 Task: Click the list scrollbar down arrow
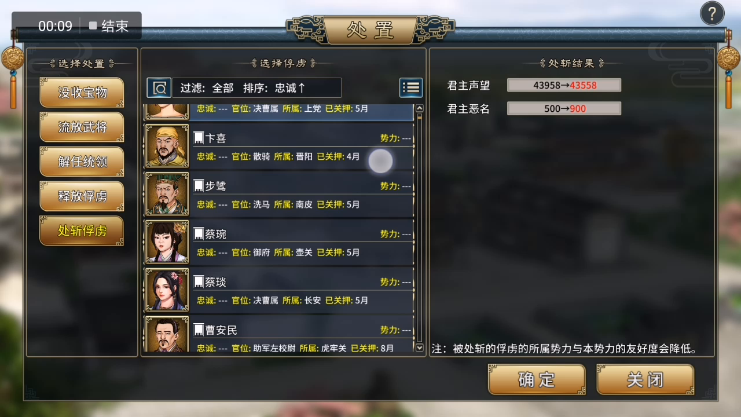pyautogui.click(x=420, y=348)
